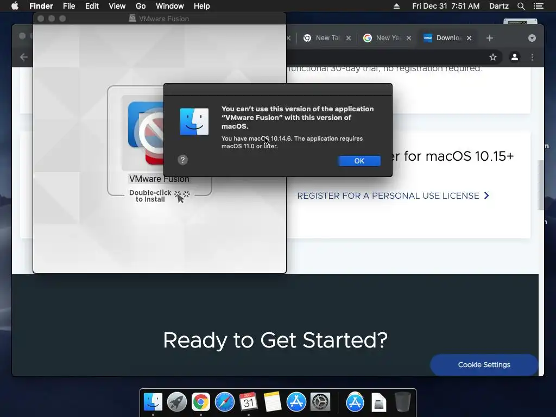This screenshot has width=556, height=417.
Task: Open the View menu
Action: 117,6
